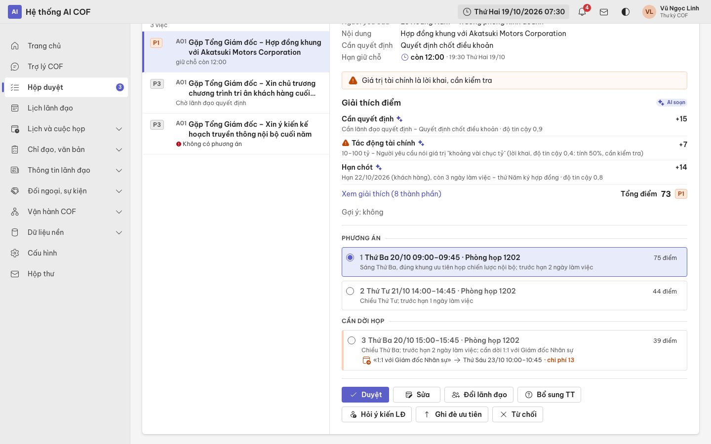The width and height of the screenshot is (711, 444).
Task: Go to Trang chủ
Action: [66, 46]
